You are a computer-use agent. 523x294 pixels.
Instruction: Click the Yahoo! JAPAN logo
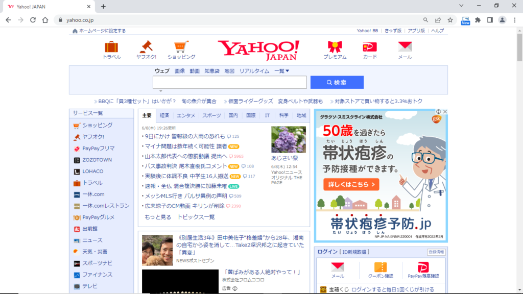tap(258, 51)
